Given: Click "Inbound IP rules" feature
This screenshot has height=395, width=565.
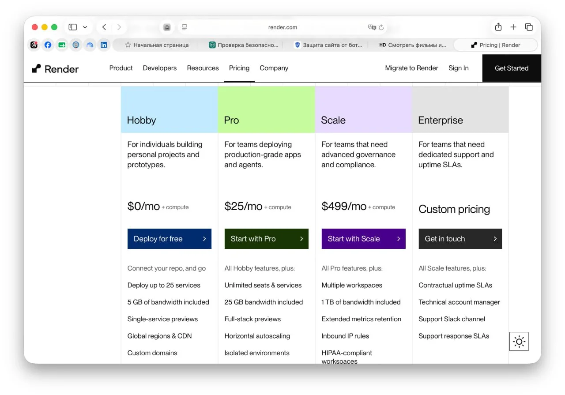Looking at the screenshot, I should [x=345, y=336].
